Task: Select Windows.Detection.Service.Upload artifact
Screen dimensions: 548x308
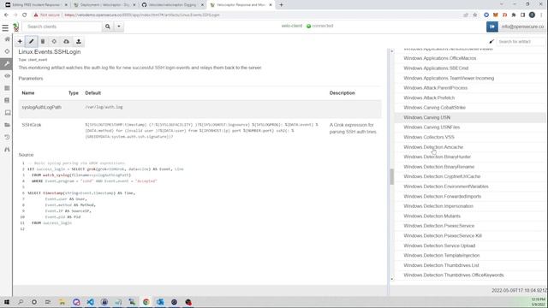Action: click(x=439, y=246)
